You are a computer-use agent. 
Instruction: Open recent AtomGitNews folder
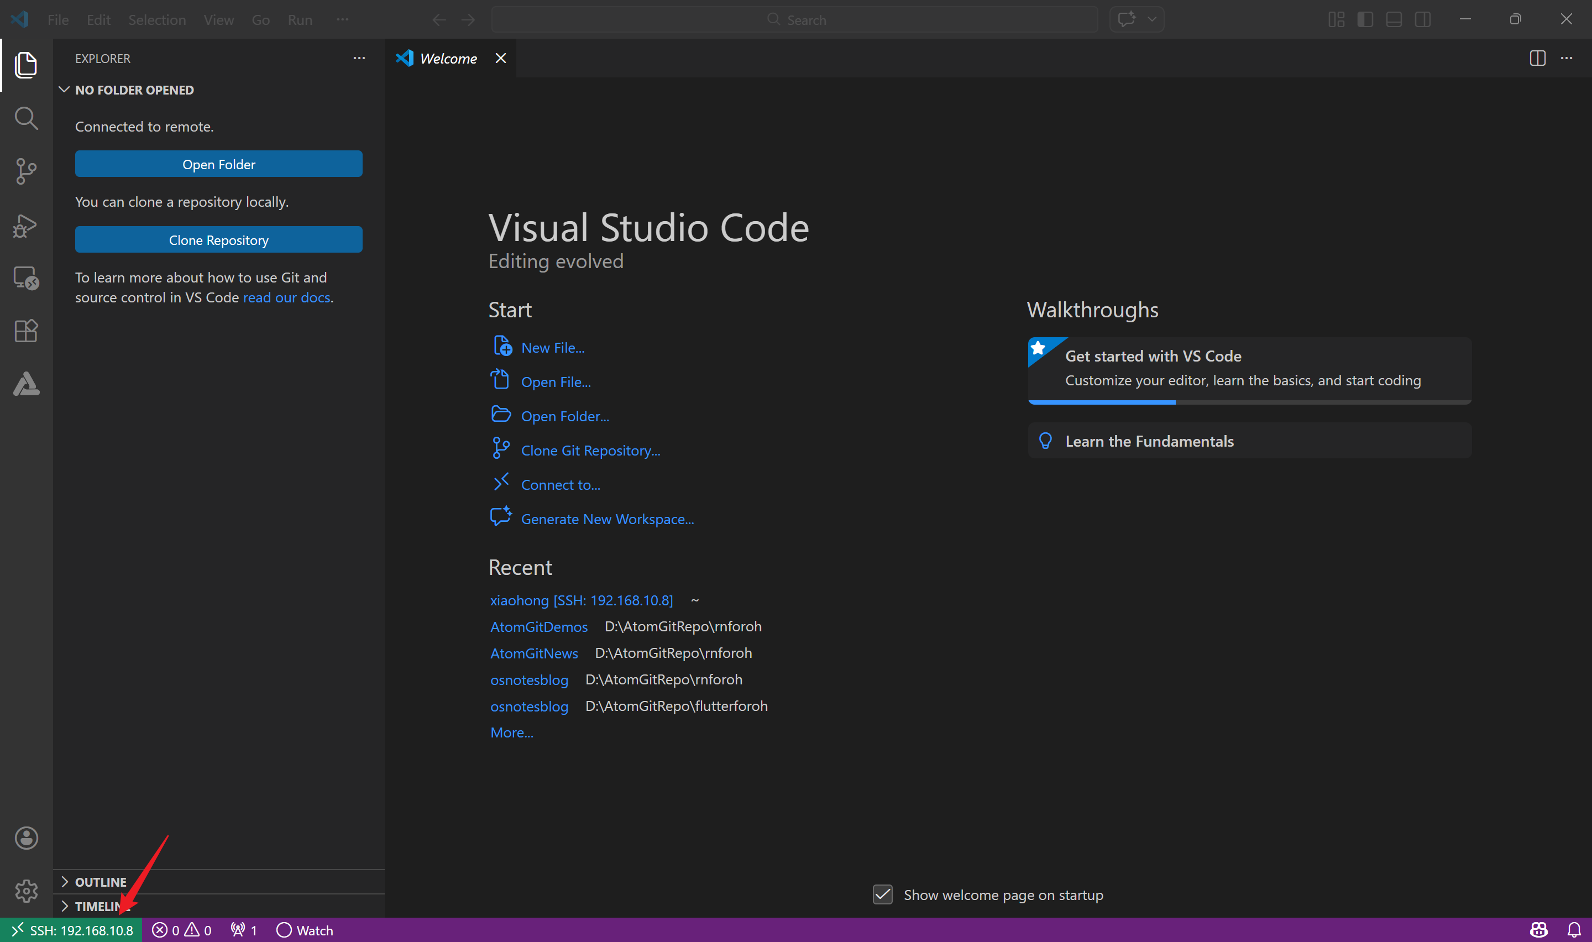coord(533,654)
